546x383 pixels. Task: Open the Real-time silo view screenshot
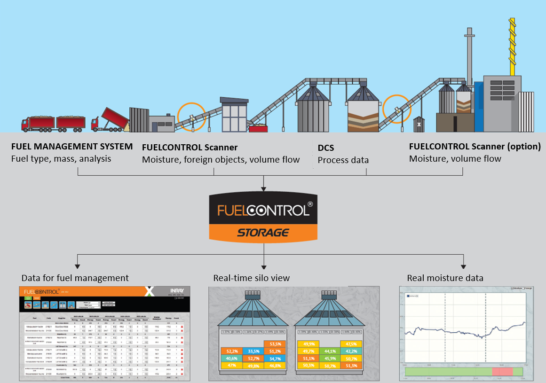[x=294, y=333]
